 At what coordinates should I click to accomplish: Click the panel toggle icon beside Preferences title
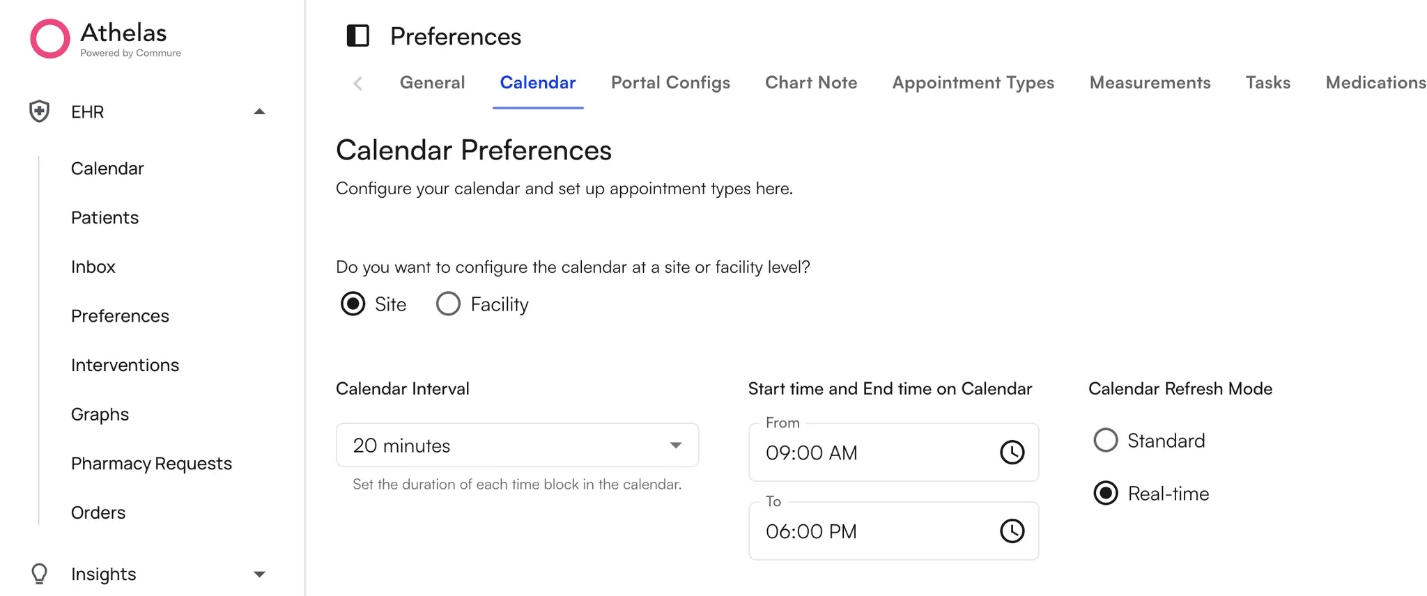(357, 36)
